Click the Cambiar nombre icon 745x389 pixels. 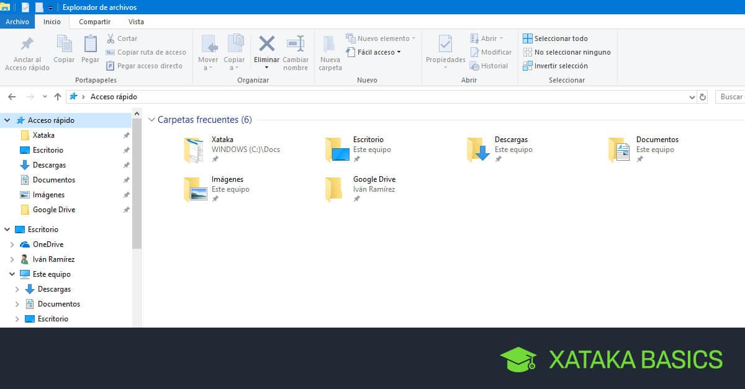point(296,44)
